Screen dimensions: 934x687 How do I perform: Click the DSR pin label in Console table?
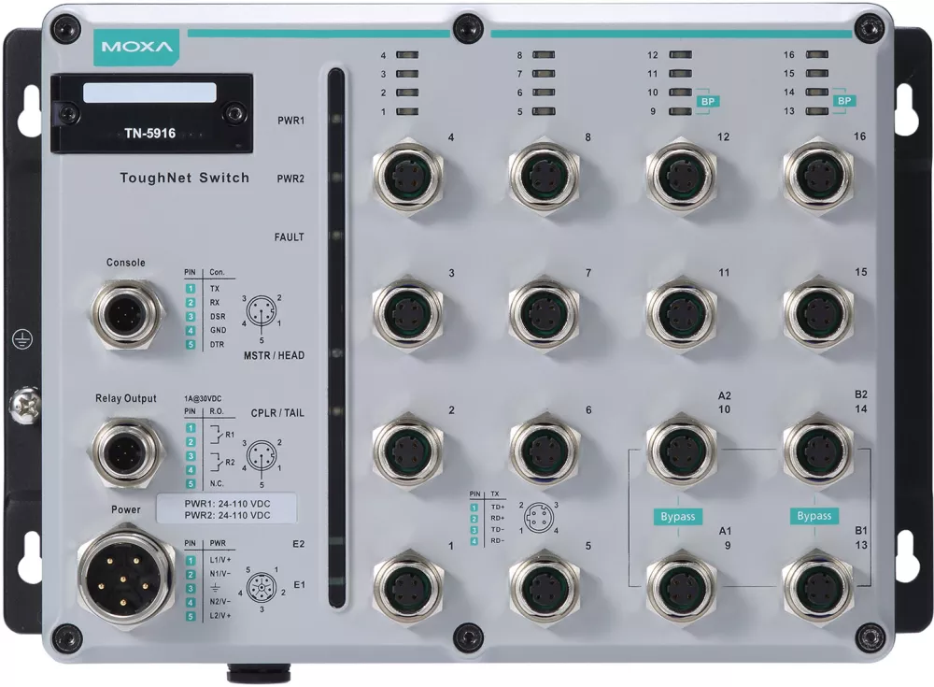click(218, 317)
